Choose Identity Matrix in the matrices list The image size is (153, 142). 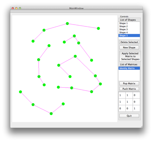[129, 68]
